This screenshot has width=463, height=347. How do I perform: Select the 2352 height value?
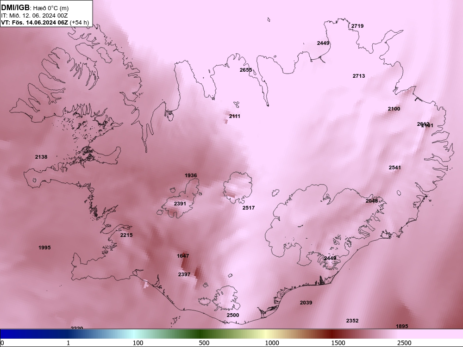(352, 321)
